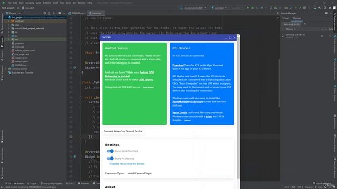This screenshot has width=337, height=189.
Task: Click the Device column header sort arrow
Action: coord(295,29)
